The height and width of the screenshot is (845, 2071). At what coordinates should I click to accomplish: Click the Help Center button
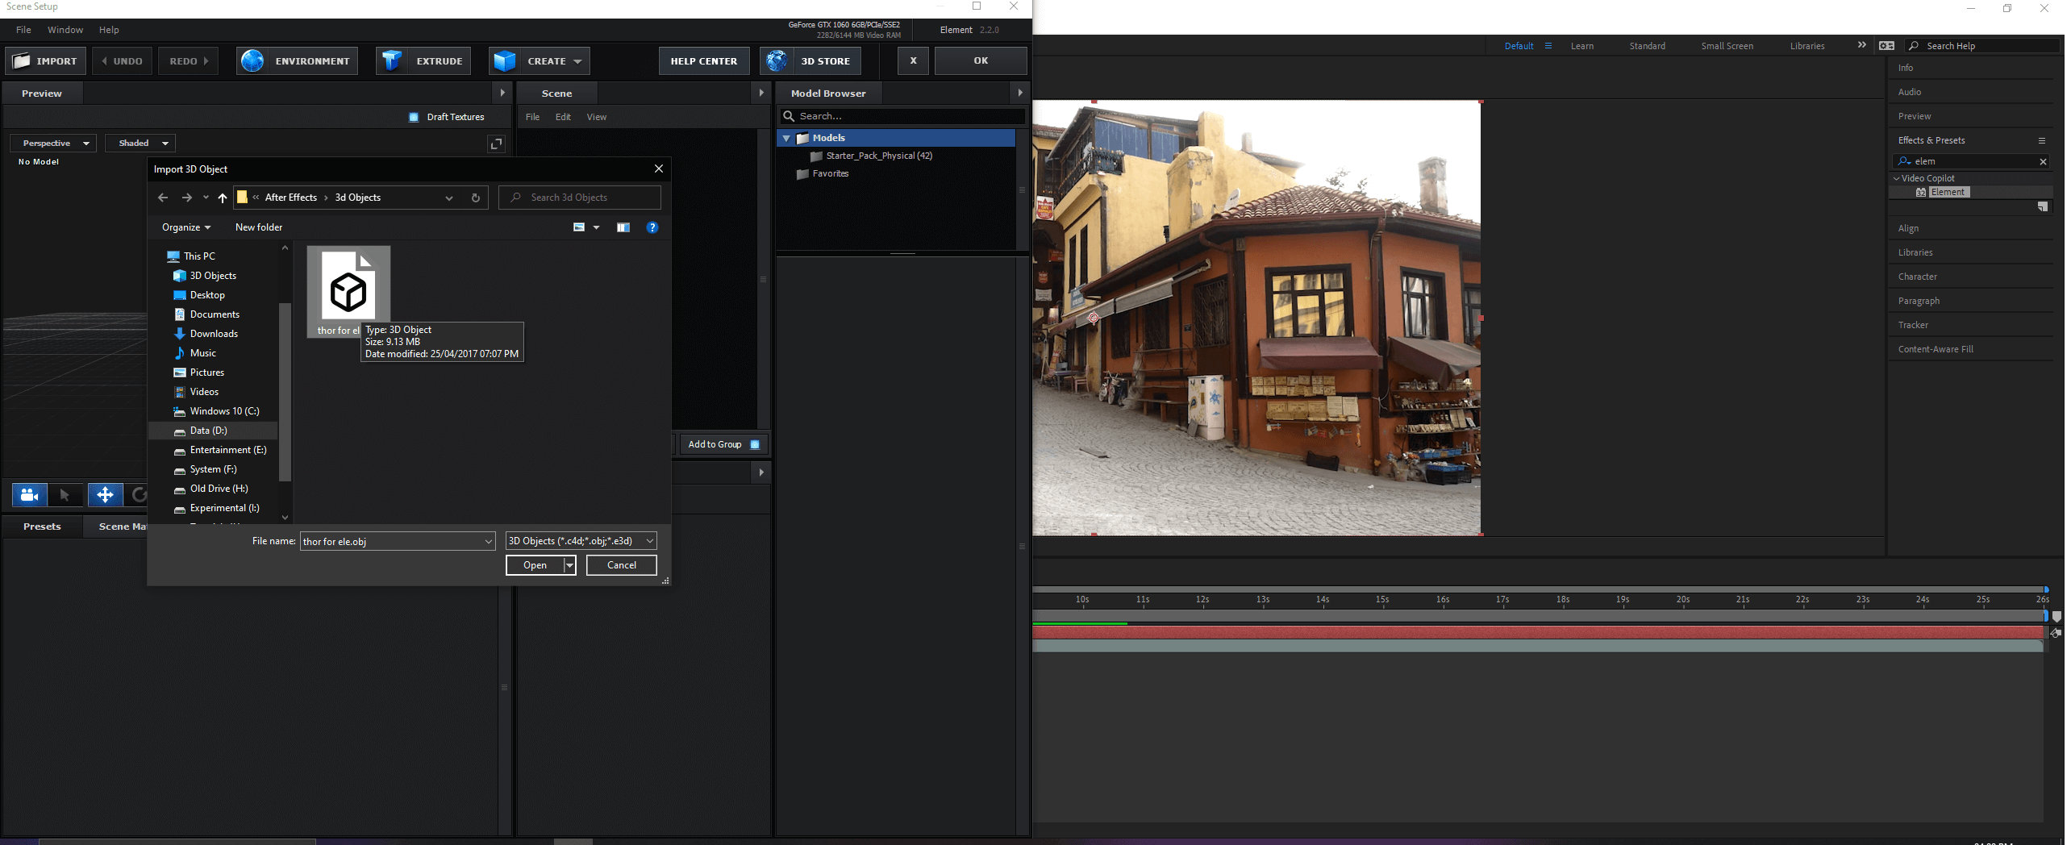point(703,61)
